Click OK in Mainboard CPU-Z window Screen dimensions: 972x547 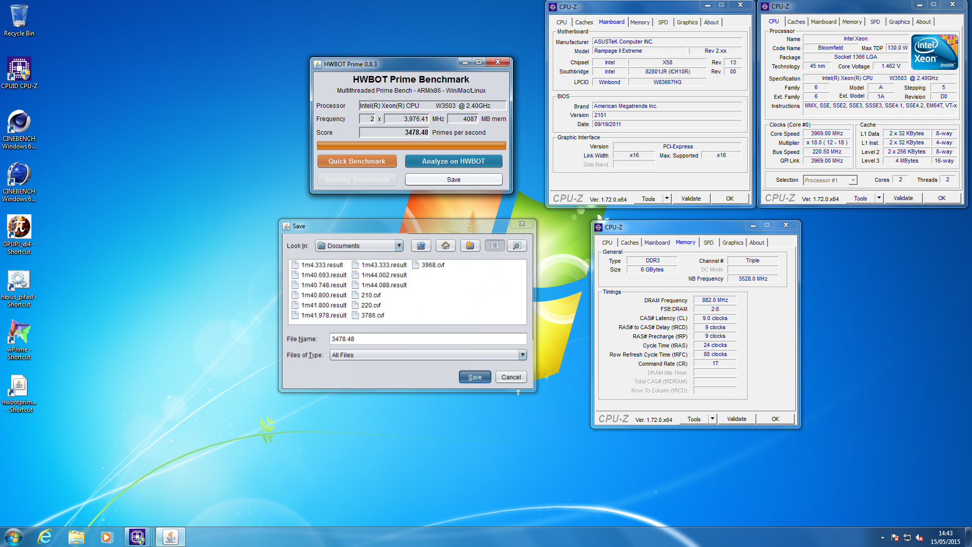(x=730, y=199)
